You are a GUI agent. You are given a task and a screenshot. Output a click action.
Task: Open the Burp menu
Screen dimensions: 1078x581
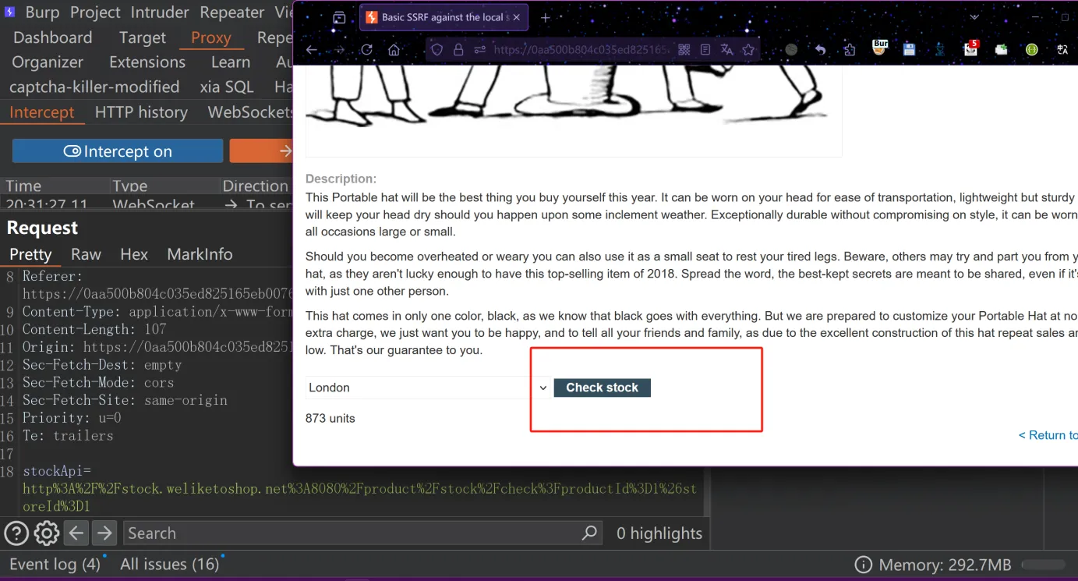[x=42, y=12]
